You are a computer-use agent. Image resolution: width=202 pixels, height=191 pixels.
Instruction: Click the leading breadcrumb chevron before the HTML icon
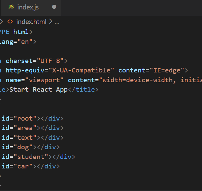coord(1,22)
